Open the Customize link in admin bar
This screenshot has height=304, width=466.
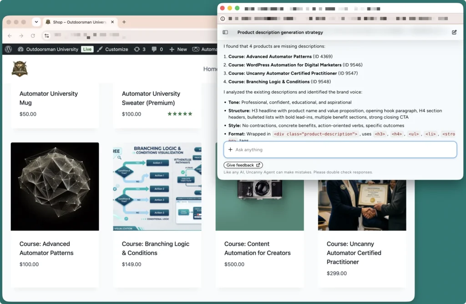(x=113, y=49)
